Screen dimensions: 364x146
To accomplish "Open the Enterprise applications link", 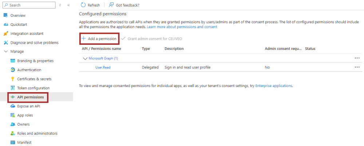I will [x=274, y=86].
